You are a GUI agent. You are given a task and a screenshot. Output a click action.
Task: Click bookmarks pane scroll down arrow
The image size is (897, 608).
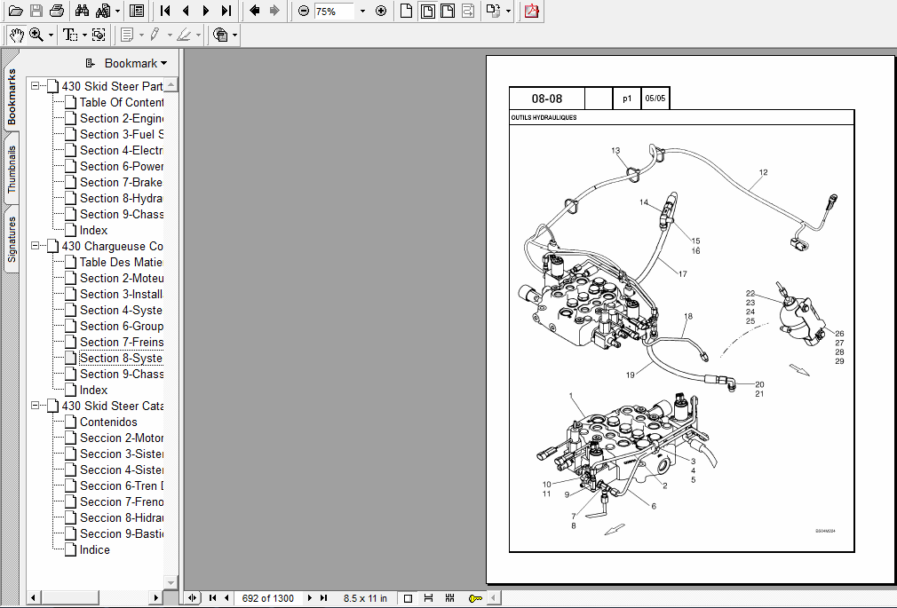click(171, 582)
